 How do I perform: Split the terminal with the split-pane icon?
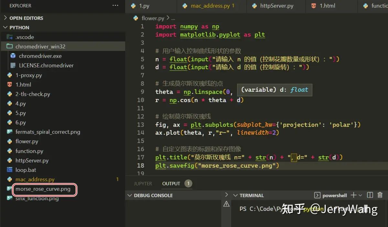tap(370, 195)
